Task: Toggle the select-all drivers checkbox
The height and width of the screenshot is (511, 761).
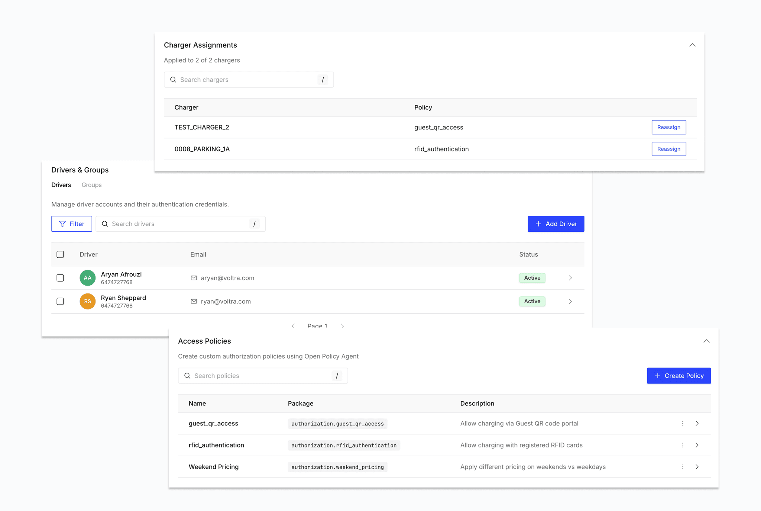Action: tap(60, 254)
